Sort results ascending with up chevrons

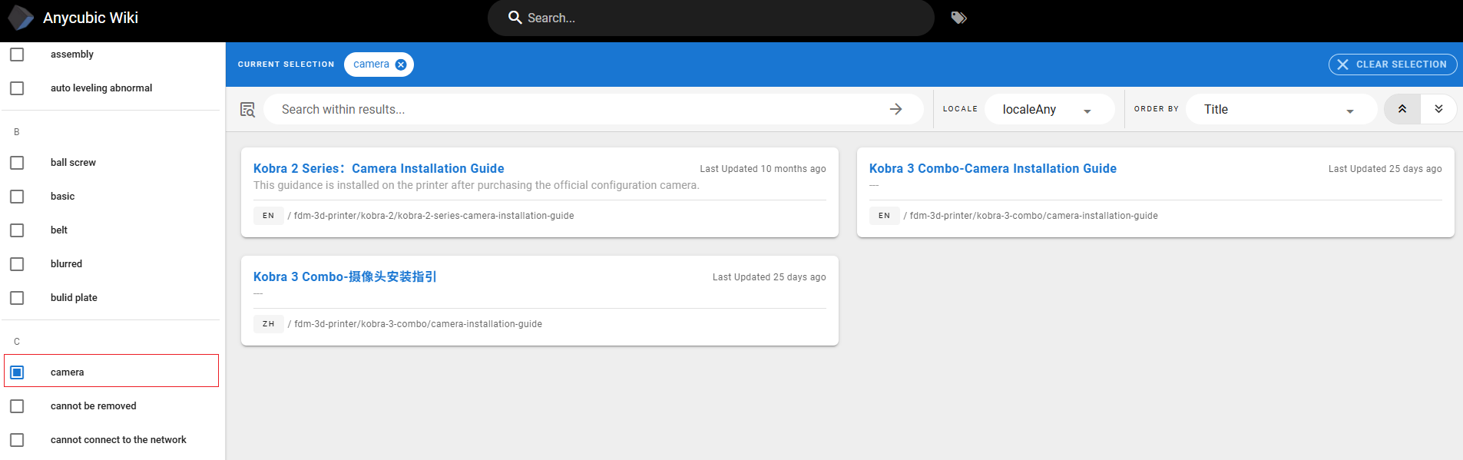point(1402,109)
